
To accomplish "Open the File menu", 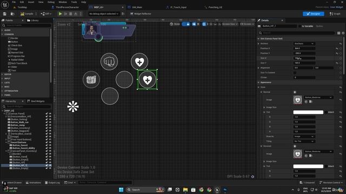I will (x=14, y=2).
